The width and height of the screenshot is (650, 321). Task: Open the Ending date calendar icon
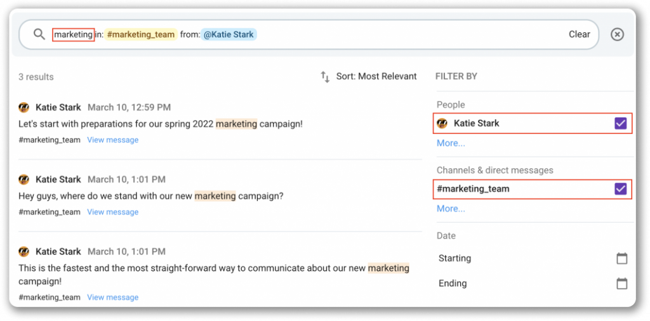[x=621, y=284]
